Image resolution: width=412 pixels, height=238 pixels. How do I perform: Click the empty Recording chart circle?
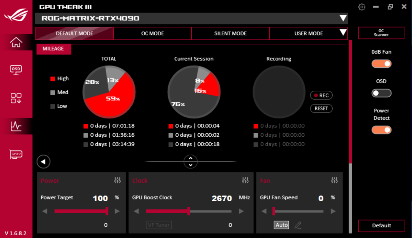[279, 92]
